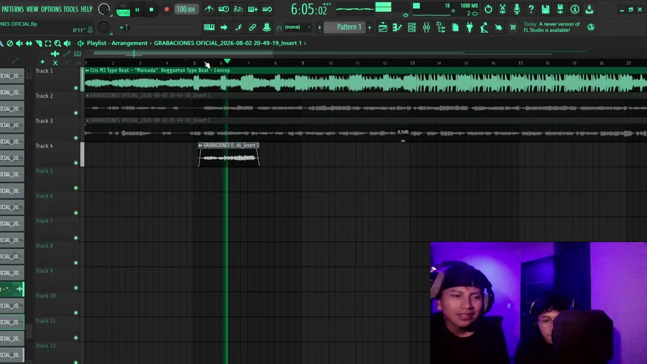Open the GRABACIONES 0..46_Insert 1 clip menu

[x=200, y=145]
